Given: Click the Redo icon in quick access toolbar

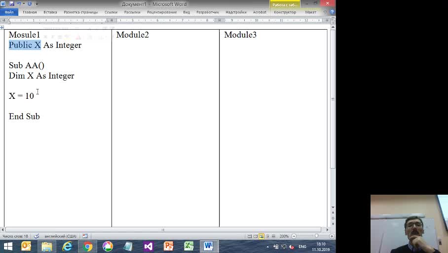Looking at the screenshot, I should [30, 4].
